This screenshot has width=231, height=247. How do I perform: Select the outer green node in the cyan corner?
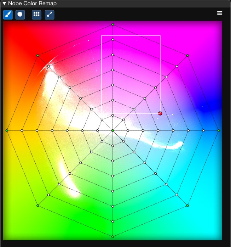point(187,206)
